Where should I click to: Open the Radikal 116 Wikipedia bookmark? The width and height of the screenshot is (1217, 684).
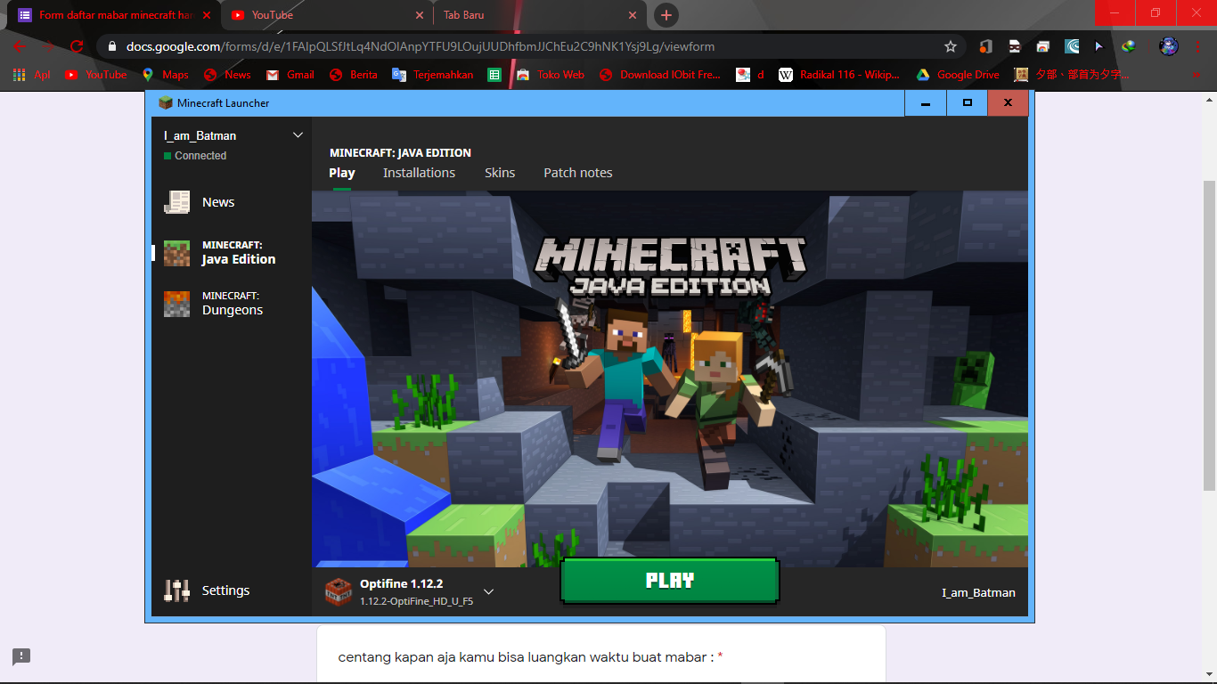[839, 75]
